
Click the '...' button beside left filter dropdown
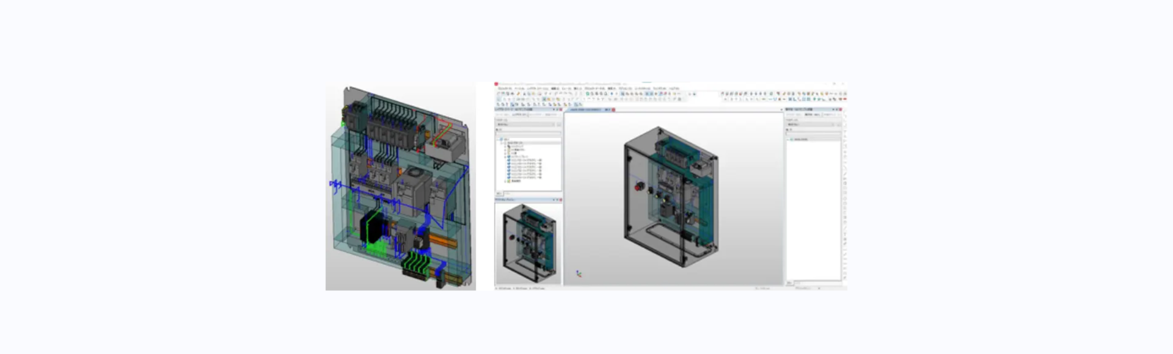point(558,125)
